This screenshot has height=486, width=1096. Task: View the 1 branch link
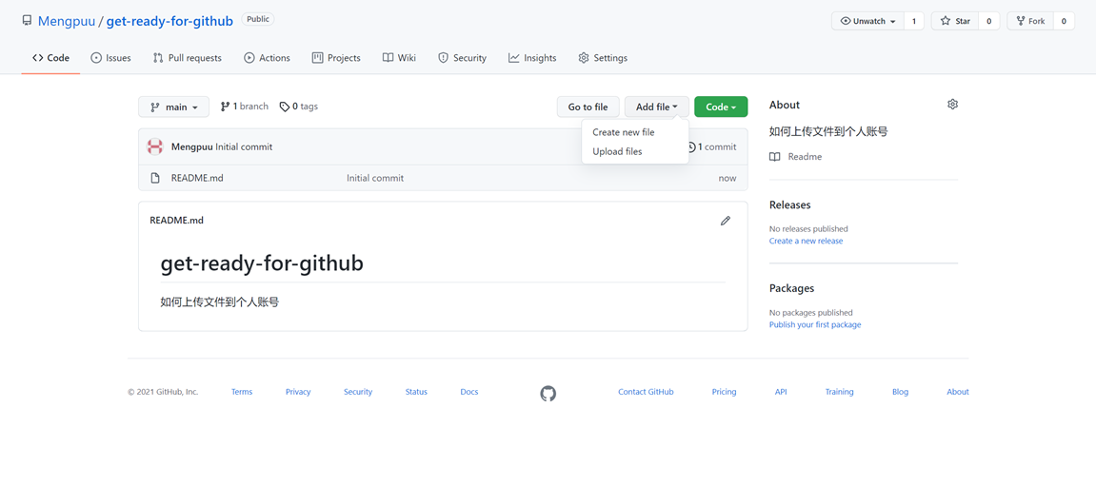point(244,107)
